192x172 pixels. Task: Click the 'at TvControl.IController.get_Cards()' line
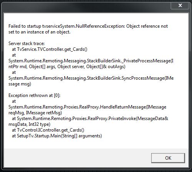pyautogui.click(x=48, y=130)
